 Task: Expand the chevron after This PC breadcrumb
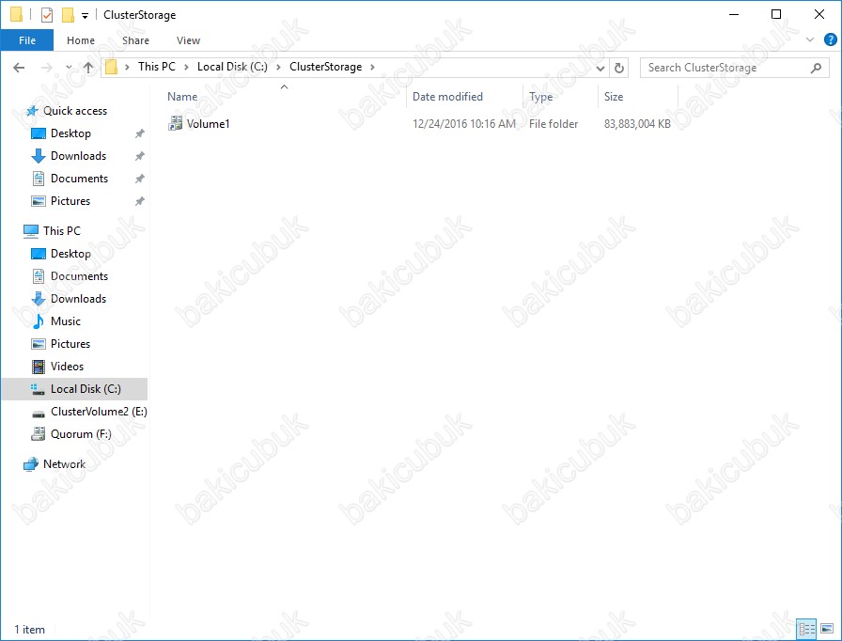coord(186,67)
